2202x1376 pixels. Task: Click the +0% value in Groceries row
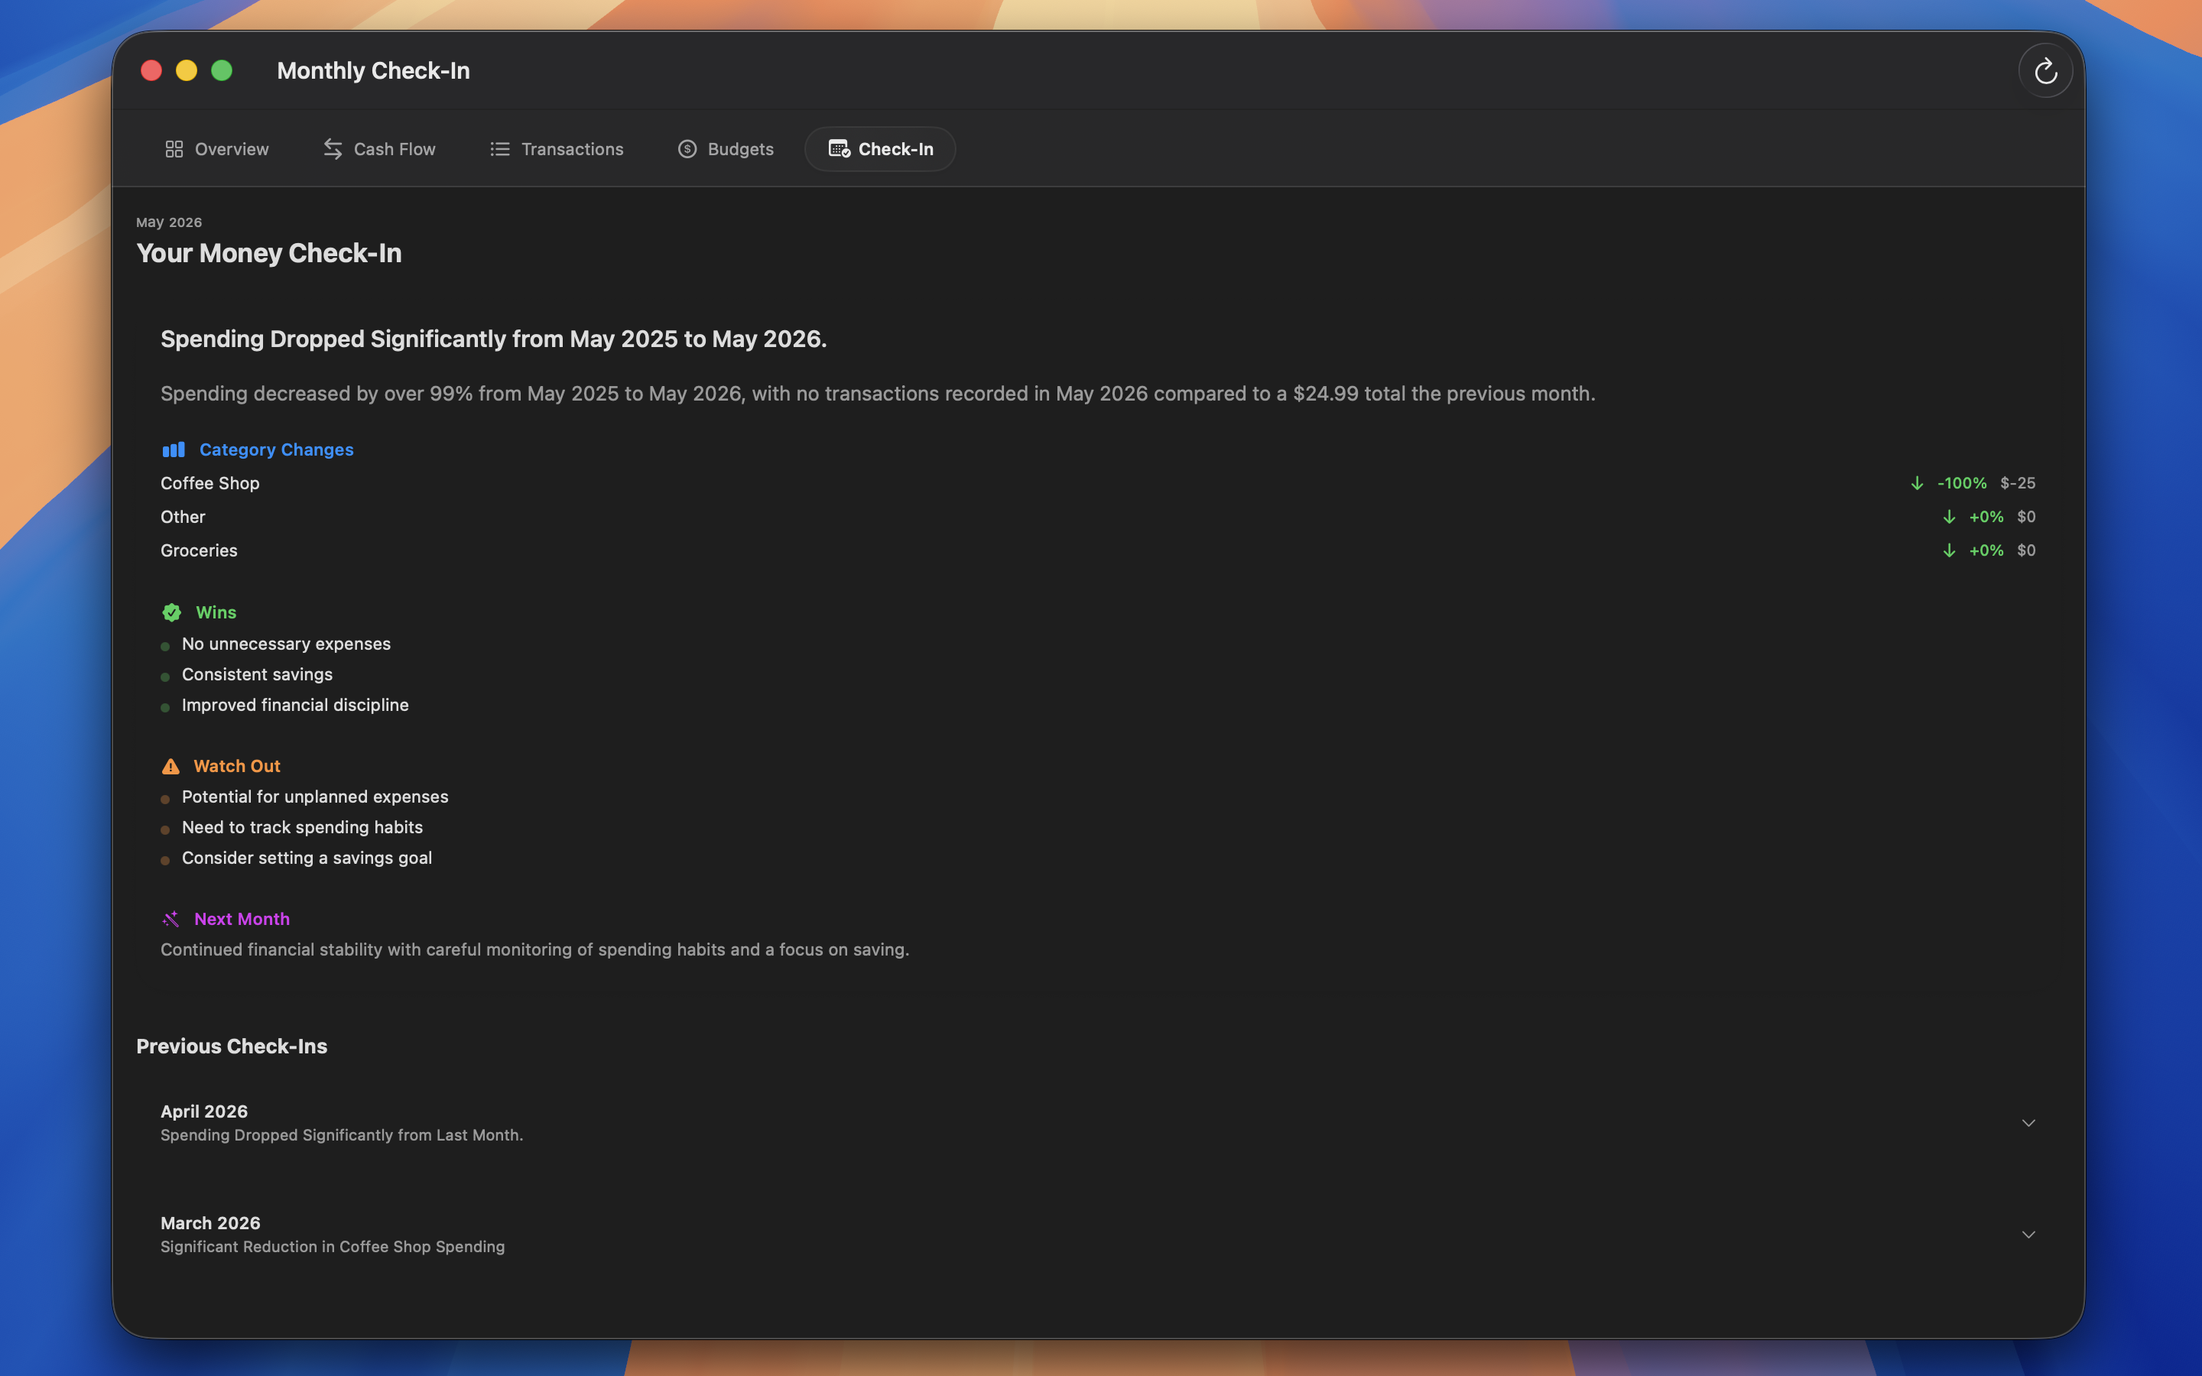(1986, 550)
